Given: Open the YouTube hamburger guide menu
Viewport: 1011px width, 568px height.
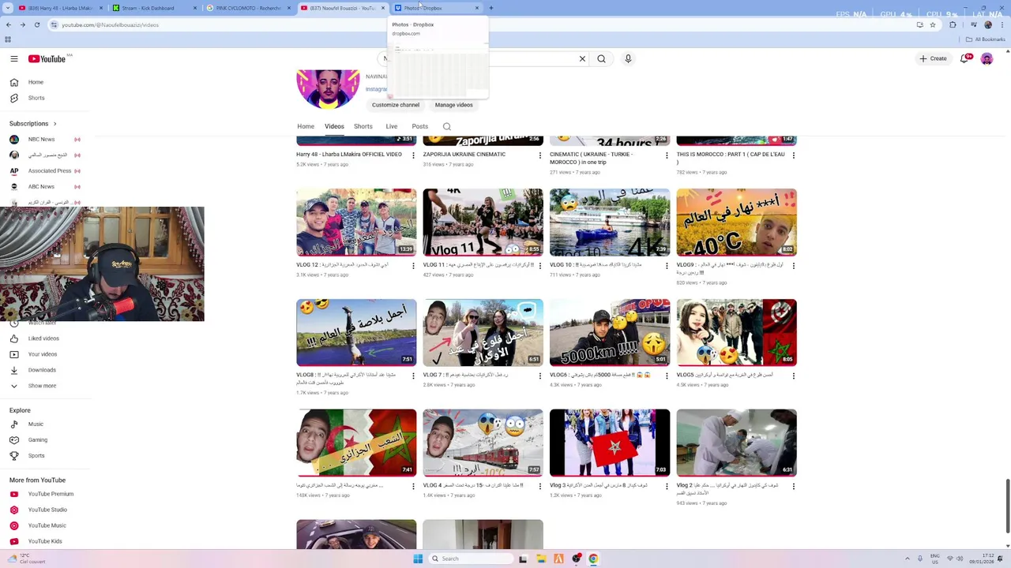Looking at the screenshot, I should [x=14, y=58].
